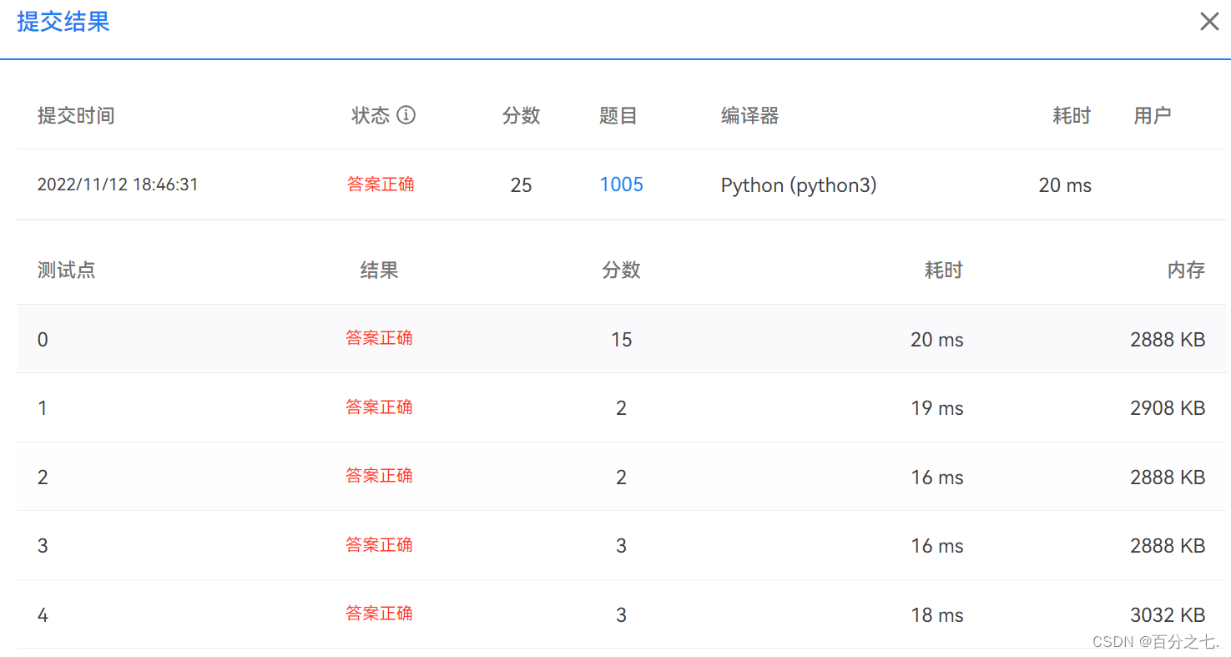The width and height of the screenshot is (1231, 657).
Task: Click the 答案正确 result for test point 2
Action: [x=380, y=476]
